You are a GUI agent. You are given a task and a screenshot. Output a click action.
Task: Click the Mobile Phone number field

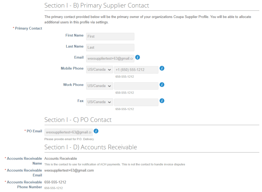click(136, 70)
